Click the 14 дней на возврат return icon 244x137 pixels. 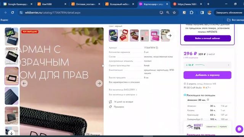110,102
